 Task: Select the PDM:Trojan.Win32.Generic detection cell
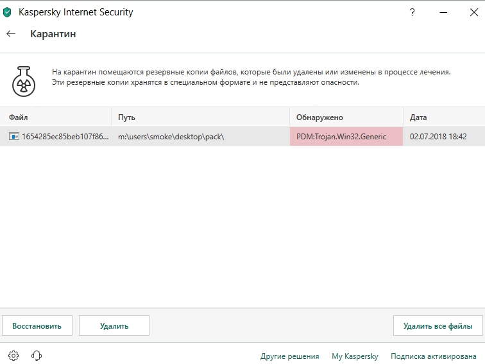point(346,137)
